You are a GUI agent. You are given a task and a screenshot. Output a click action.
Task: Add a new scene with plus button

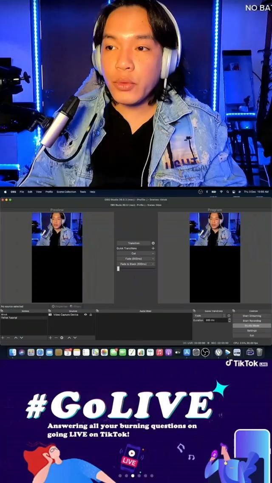(x=3, y=338)
